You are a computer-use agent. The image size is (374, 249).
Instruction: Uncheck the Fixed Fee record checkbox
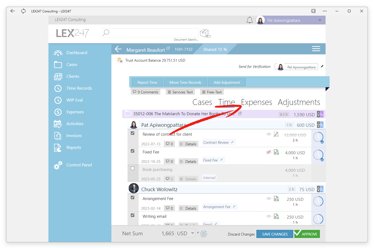[x=132, y=151]
